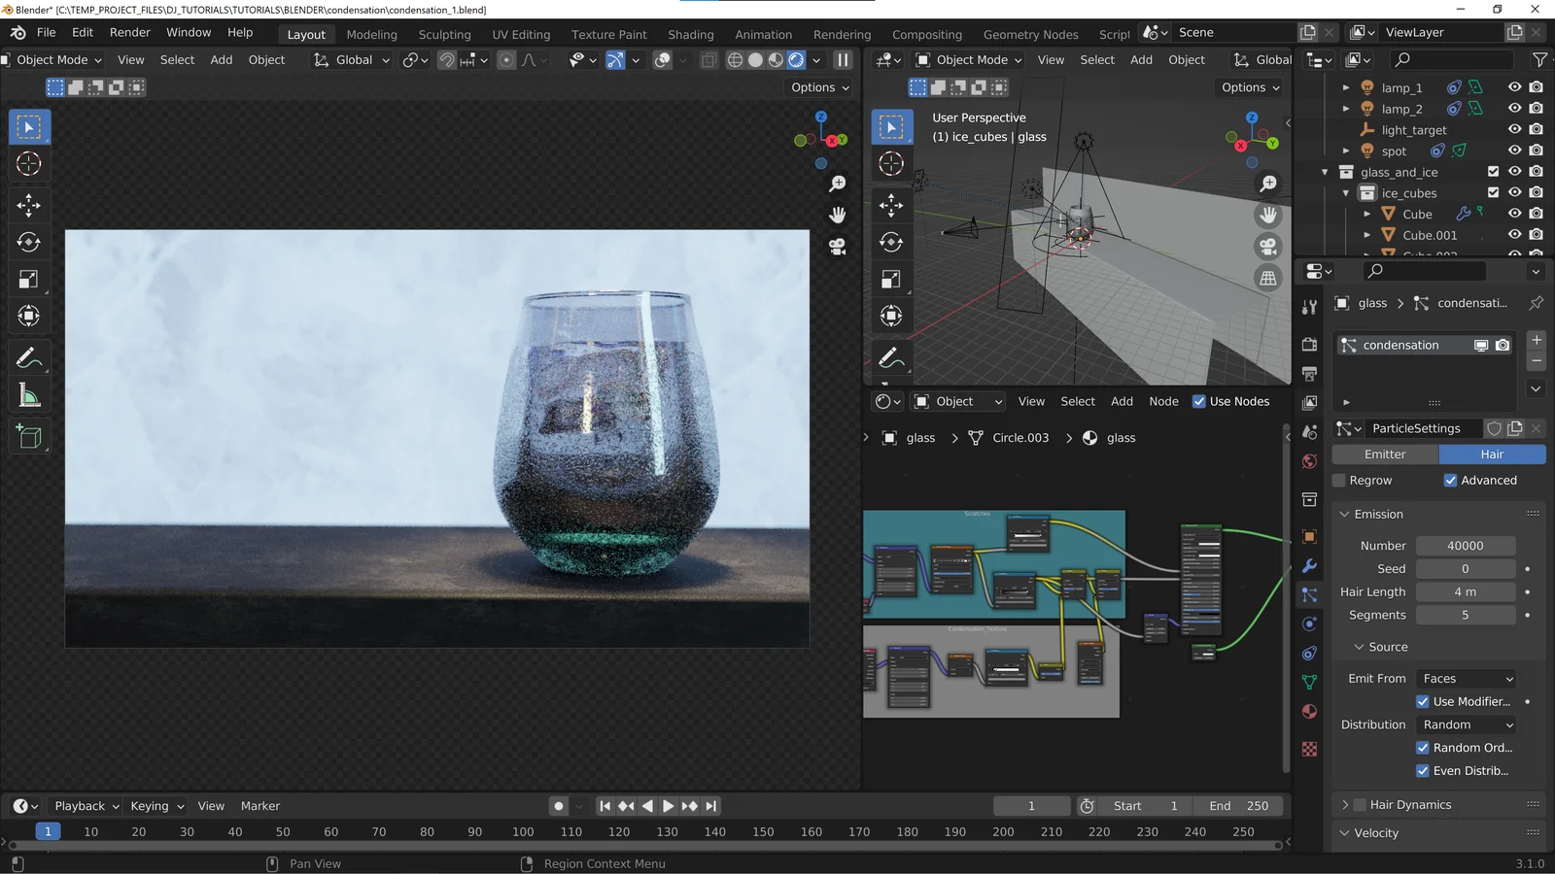This screenshot has width=1555, height=874.
Task: Switch the viewport to camera view icon
Action: 1268,247
